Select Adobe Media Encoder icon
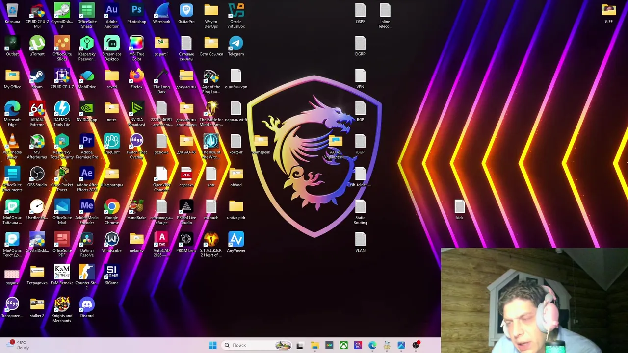Viewport: 628px width, 353px height. pos(87,211)
